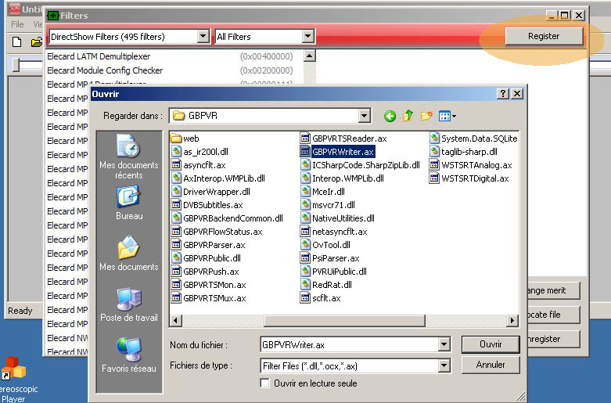Select the DVBSubtitles.ax file
The height and width of the screenshot is (403, 611).
(x=207, y=205)
